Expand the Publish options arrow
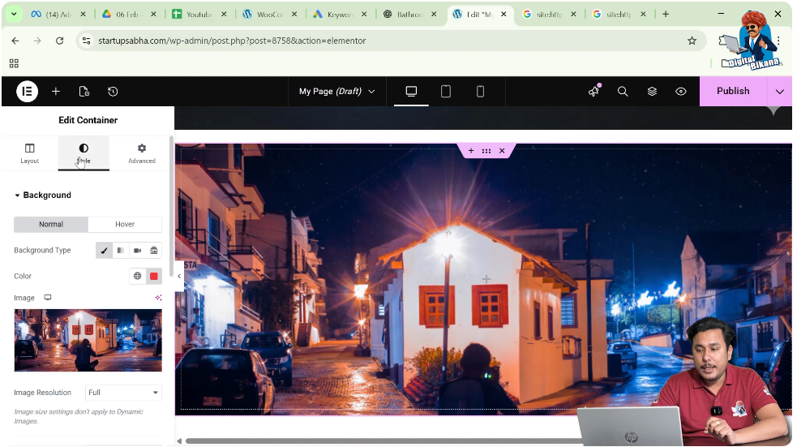Viewport: 797px width, 447px height. 779,92
